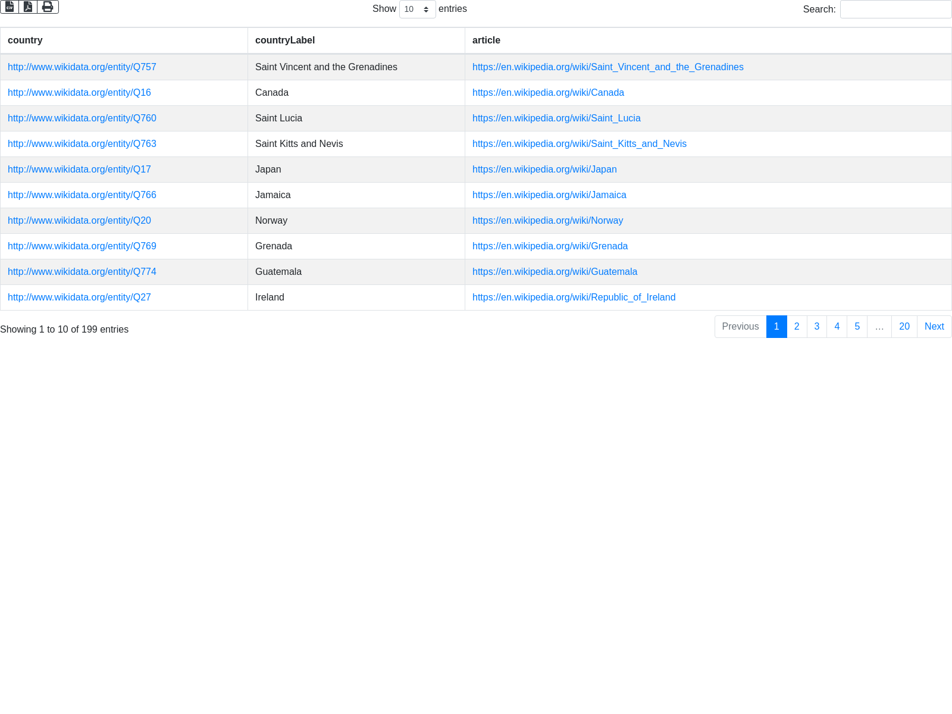This screenshot has width=952, height=714.
Task: Jump to page 3 in pagination
Action: point(817,327)
